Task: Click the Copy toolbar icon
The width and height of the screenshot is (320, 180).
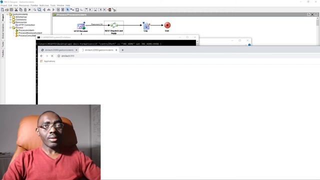Action: pyautogui.click(x=20, y=9)
